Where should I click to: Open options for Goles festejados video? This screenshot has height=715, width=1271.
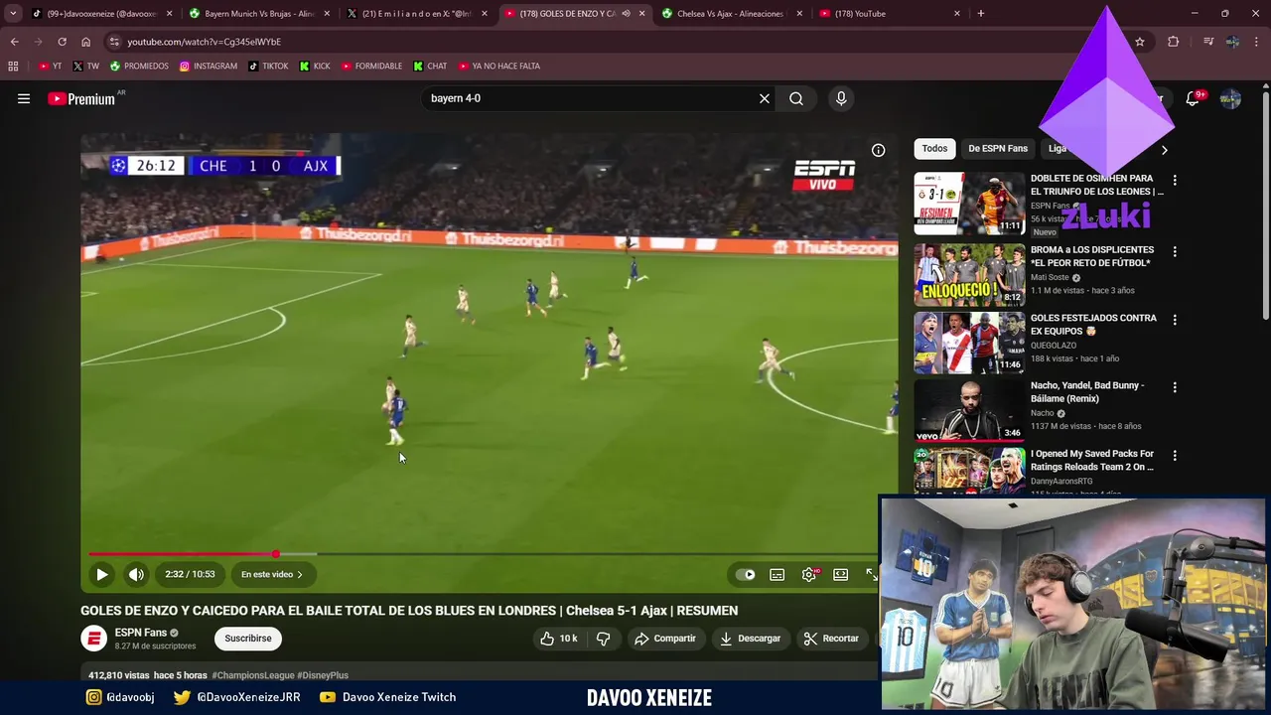pyautogui.click(x=1175, y=320)
